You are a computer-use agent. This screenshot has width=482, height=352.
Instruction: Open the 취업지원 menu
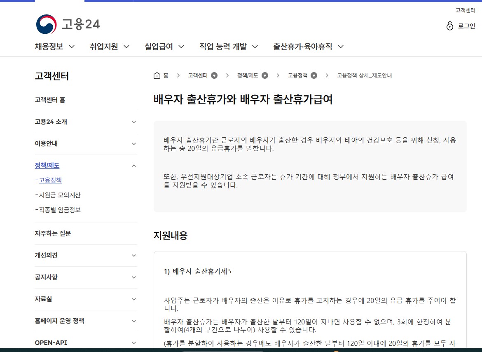coord(104,47)
